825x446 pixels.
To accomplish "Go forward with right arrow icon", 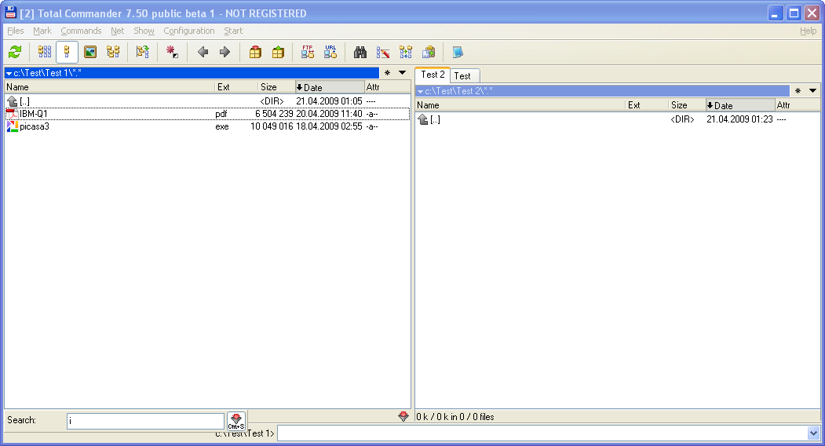I will [225, 52].
